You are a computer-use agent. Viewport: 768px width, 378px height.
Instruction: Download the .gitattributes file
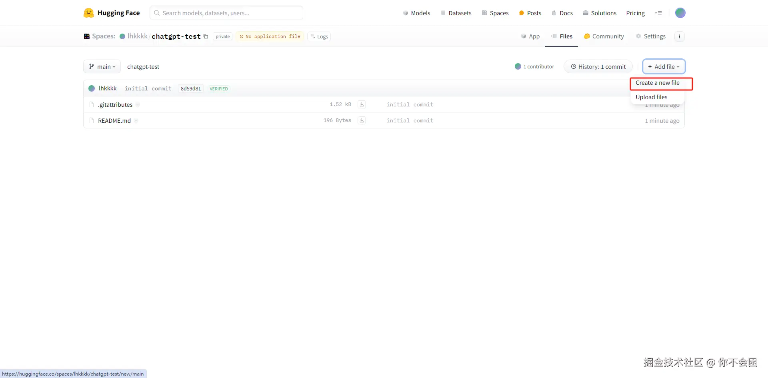pos(362,104)
